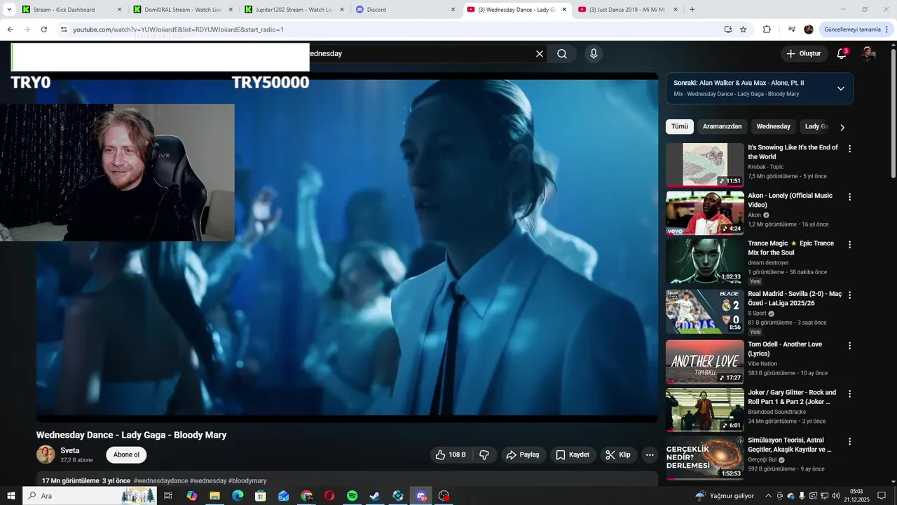The width and height of the screenshot is (897, 505).
Task: Click the YouTube search magnifier button
Action: pos(562,54)
